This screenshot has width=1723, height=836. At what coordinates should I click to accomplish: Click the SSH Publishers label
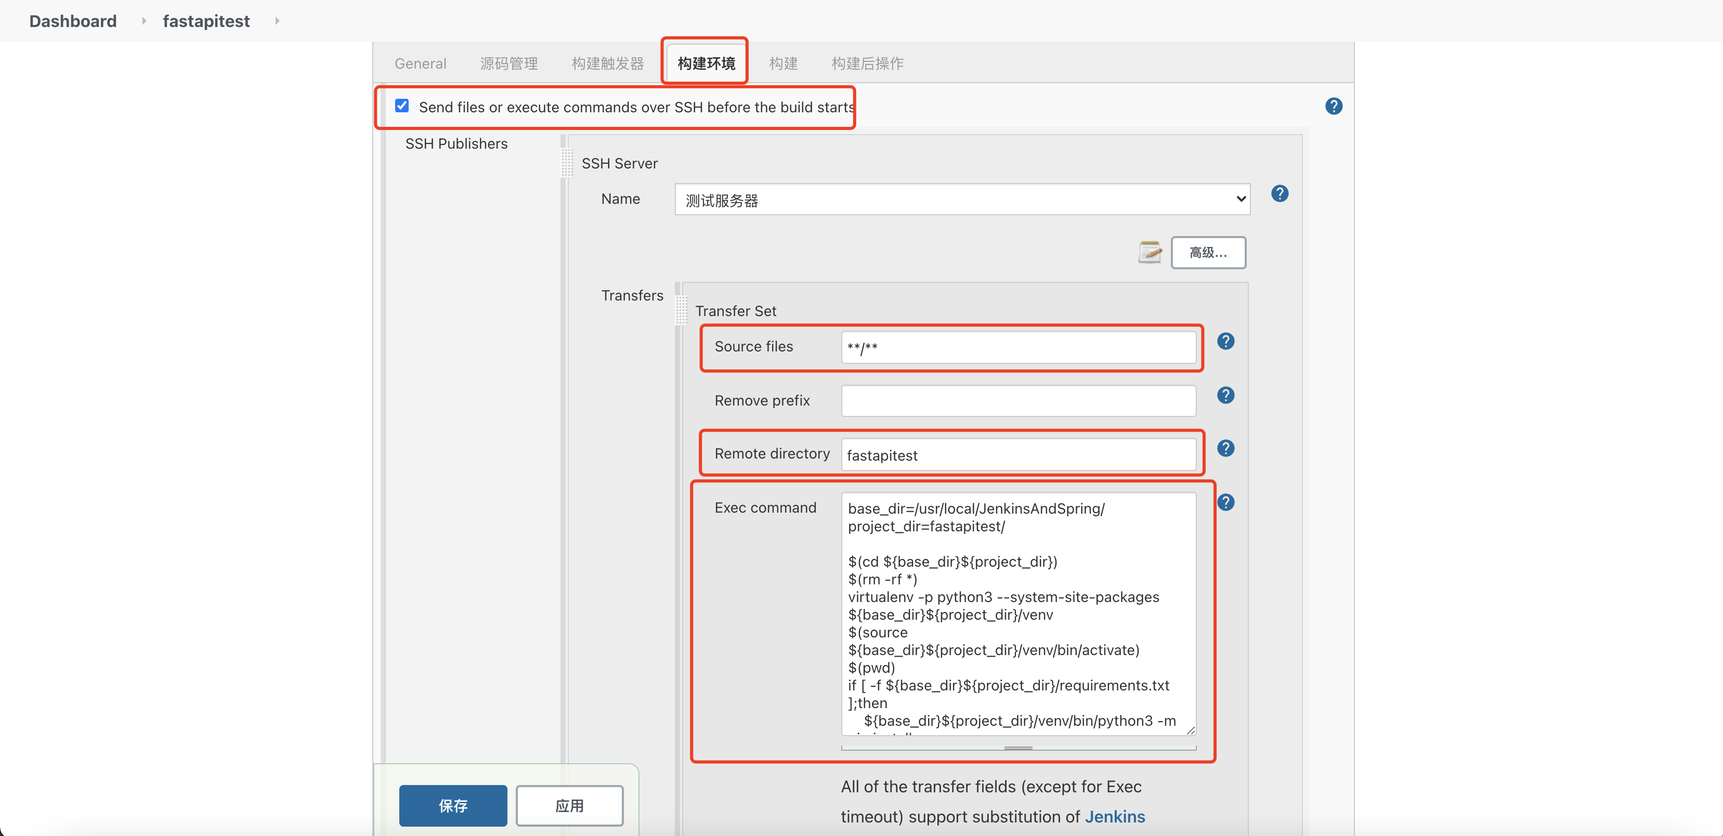456,144
